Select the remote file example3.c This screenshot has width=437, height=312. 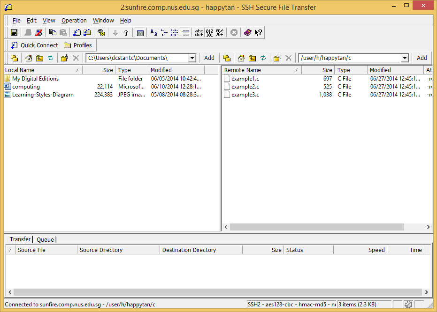245,95
